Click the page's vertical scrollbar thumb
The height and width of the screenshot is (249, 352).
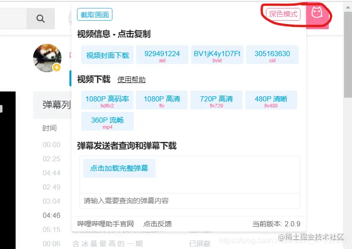pos(348,54)
